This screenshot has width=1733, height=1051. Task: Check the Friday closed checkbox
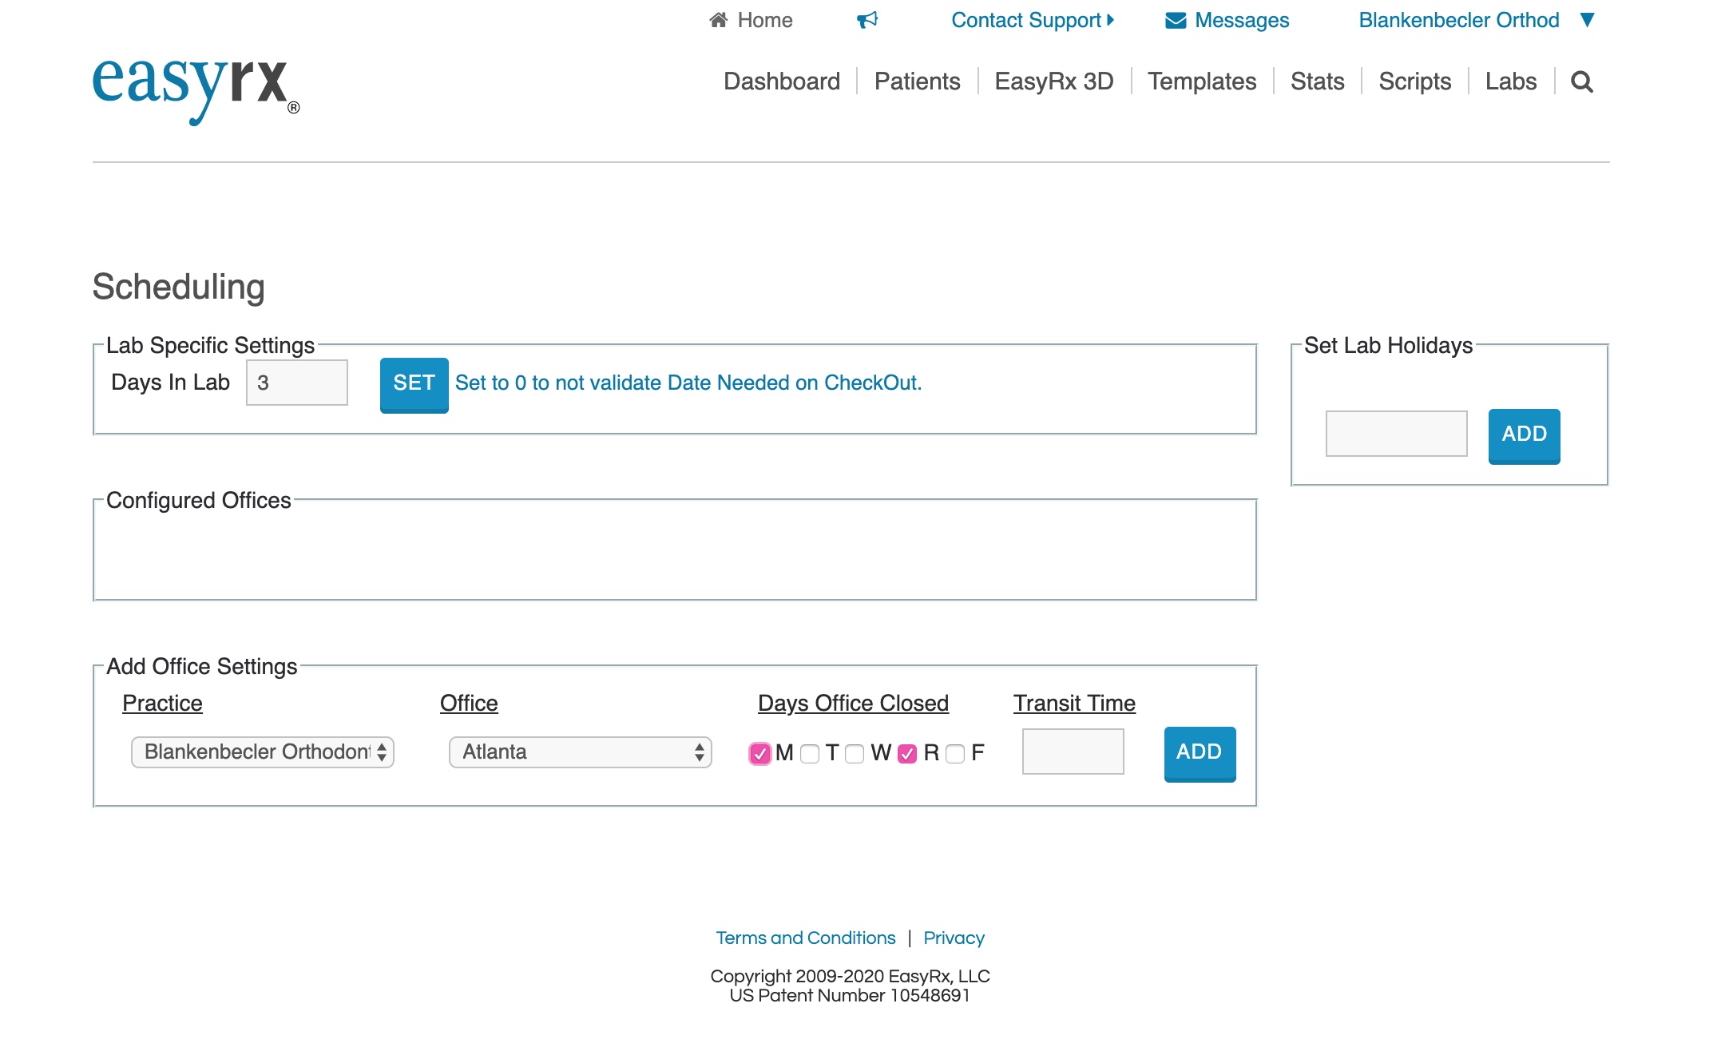[x=955, y=753]
